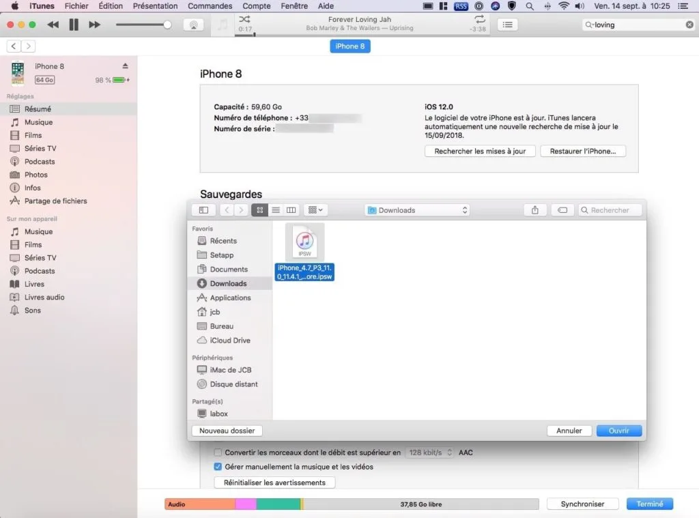Toggle shuffle mode
Screen dimensions: 699x518
coord(244,19)
